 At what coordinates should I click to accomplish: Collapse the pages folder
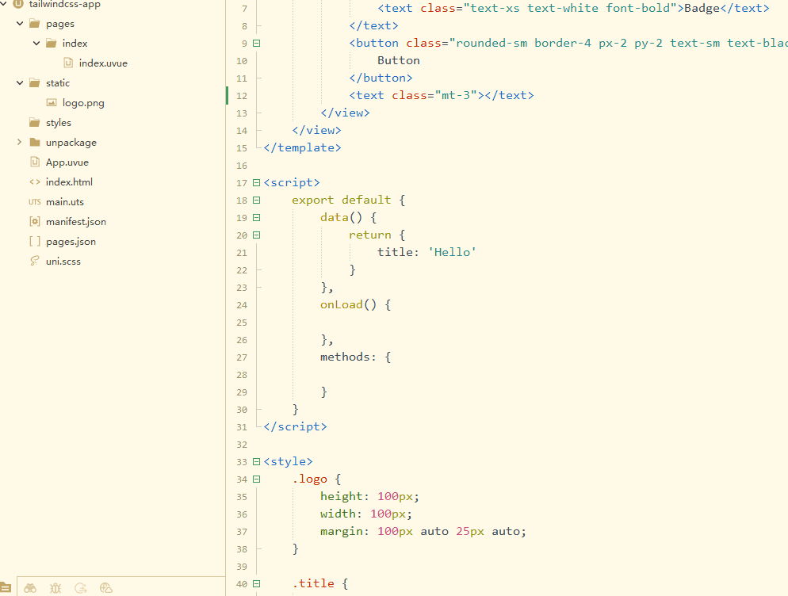(x=20, y=24)
